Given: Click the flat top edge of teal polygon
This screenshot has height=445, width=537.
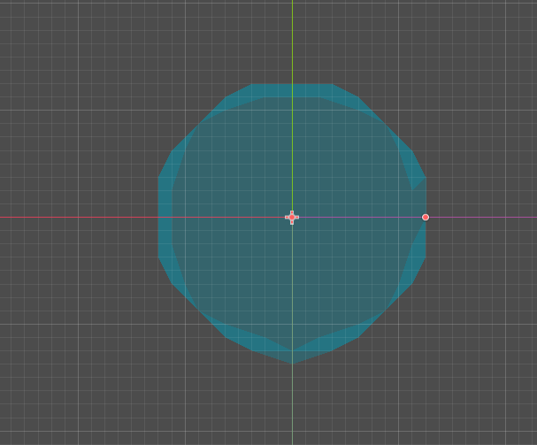Looking at the screenshot, I should pos(292,84).
